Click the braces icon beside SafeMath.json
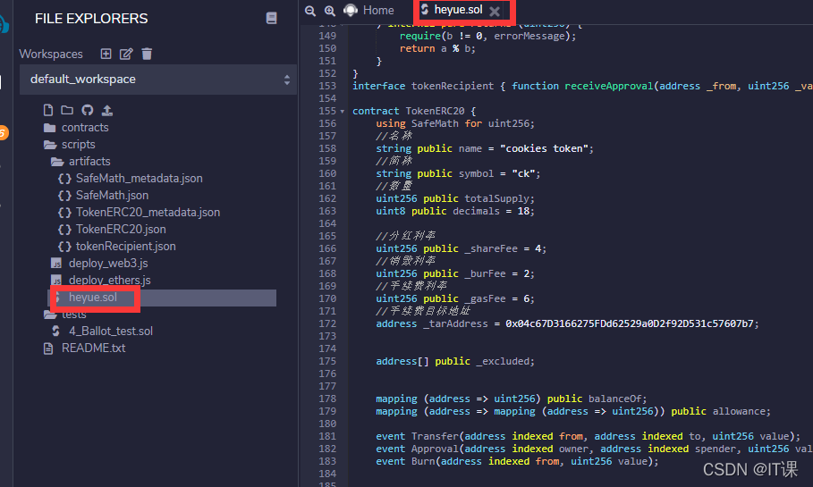 (x=64, y=196)
